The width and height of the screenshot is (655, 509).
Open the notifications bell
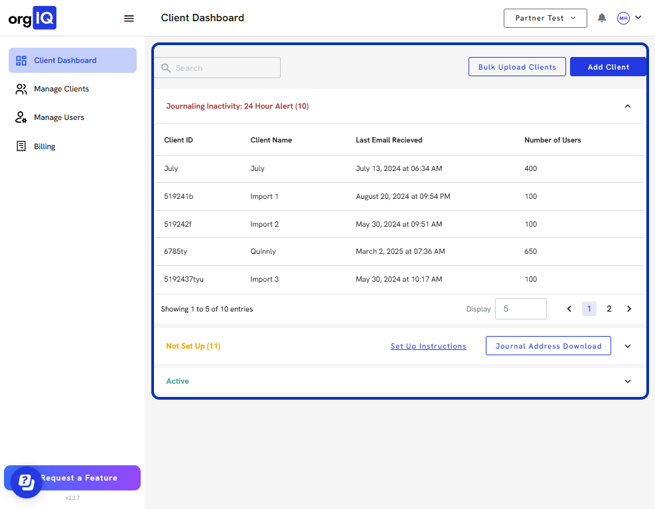tap(602, 18)
